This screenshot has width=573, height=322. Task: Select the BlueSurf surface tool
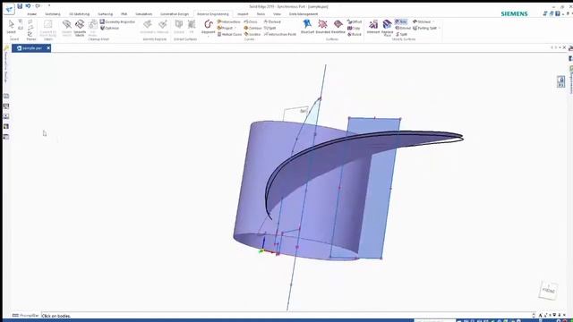point(307,27)
